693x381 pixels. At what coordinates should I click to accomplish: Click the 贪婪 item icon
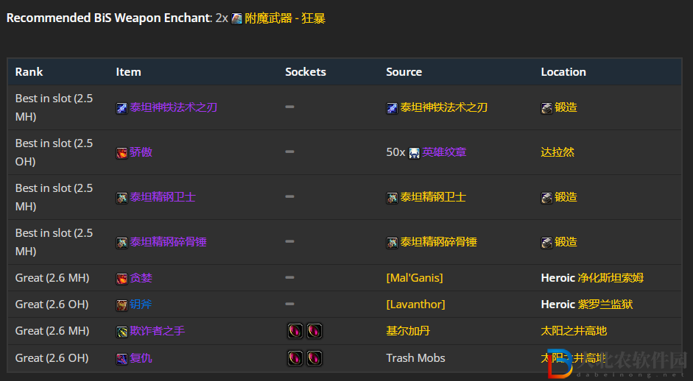(122, 279)
